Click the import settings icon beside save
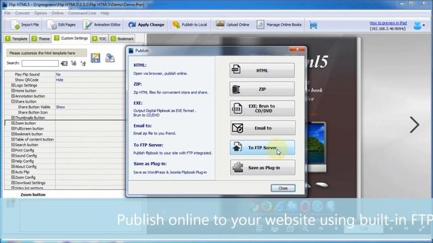Screen dimensions: 433x243 110,58
